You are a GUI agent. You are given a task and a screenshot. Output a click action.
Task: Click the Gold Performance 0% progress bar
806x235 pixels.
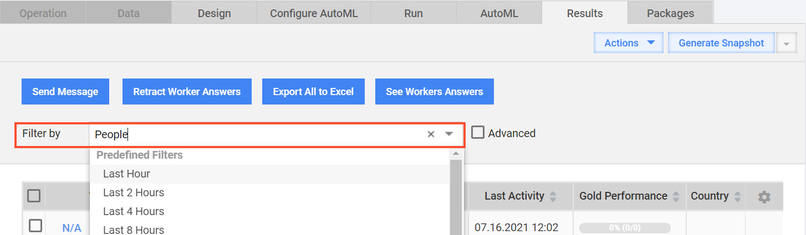pyautogui.click(x=625, y=228)
